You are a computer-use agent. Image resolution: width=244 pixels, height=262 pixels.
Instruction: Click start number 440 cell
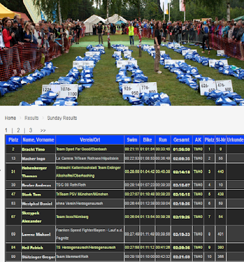[x=220, y=172]
